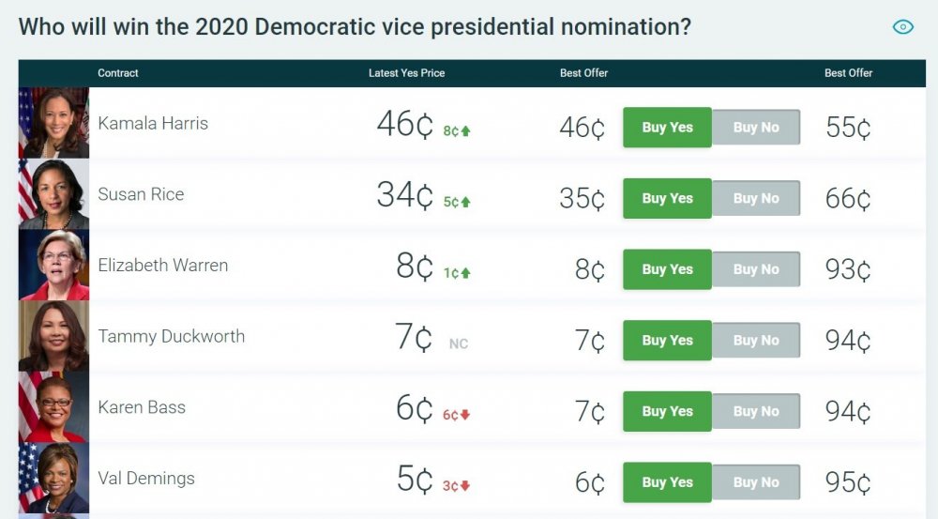This screenshot has height=519, width=938.
Task: Open Kamala Harris contract photo
Action: tap(53, 123)
